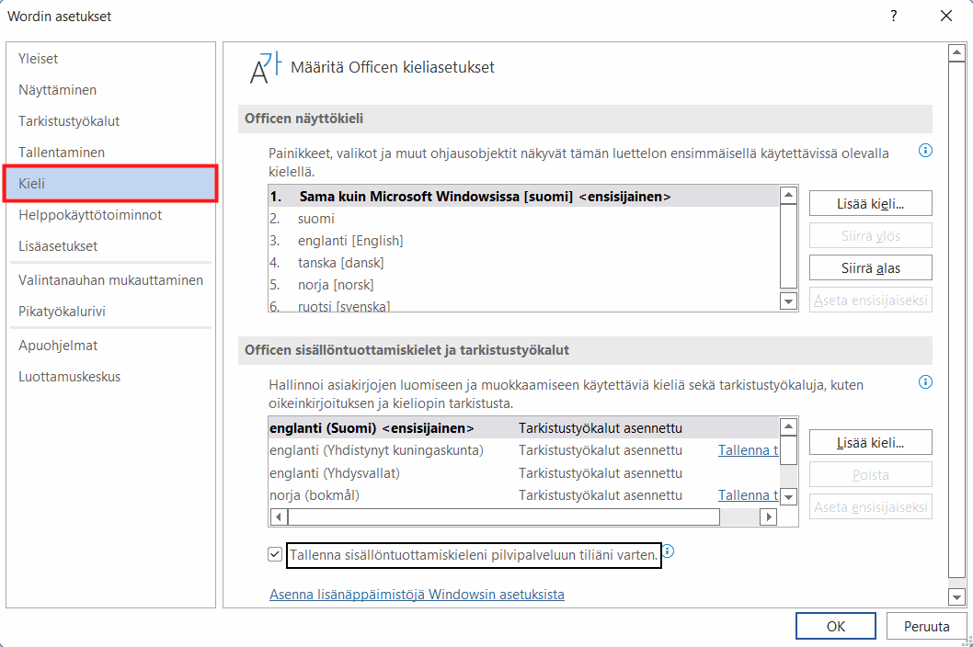
Task: Select 'suomi' in display language list
Action: [x=523, y=219]
